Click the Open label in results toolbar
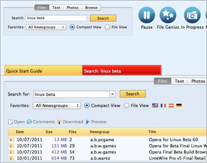This screenshot has width=207, height=163. pos(19,122)
